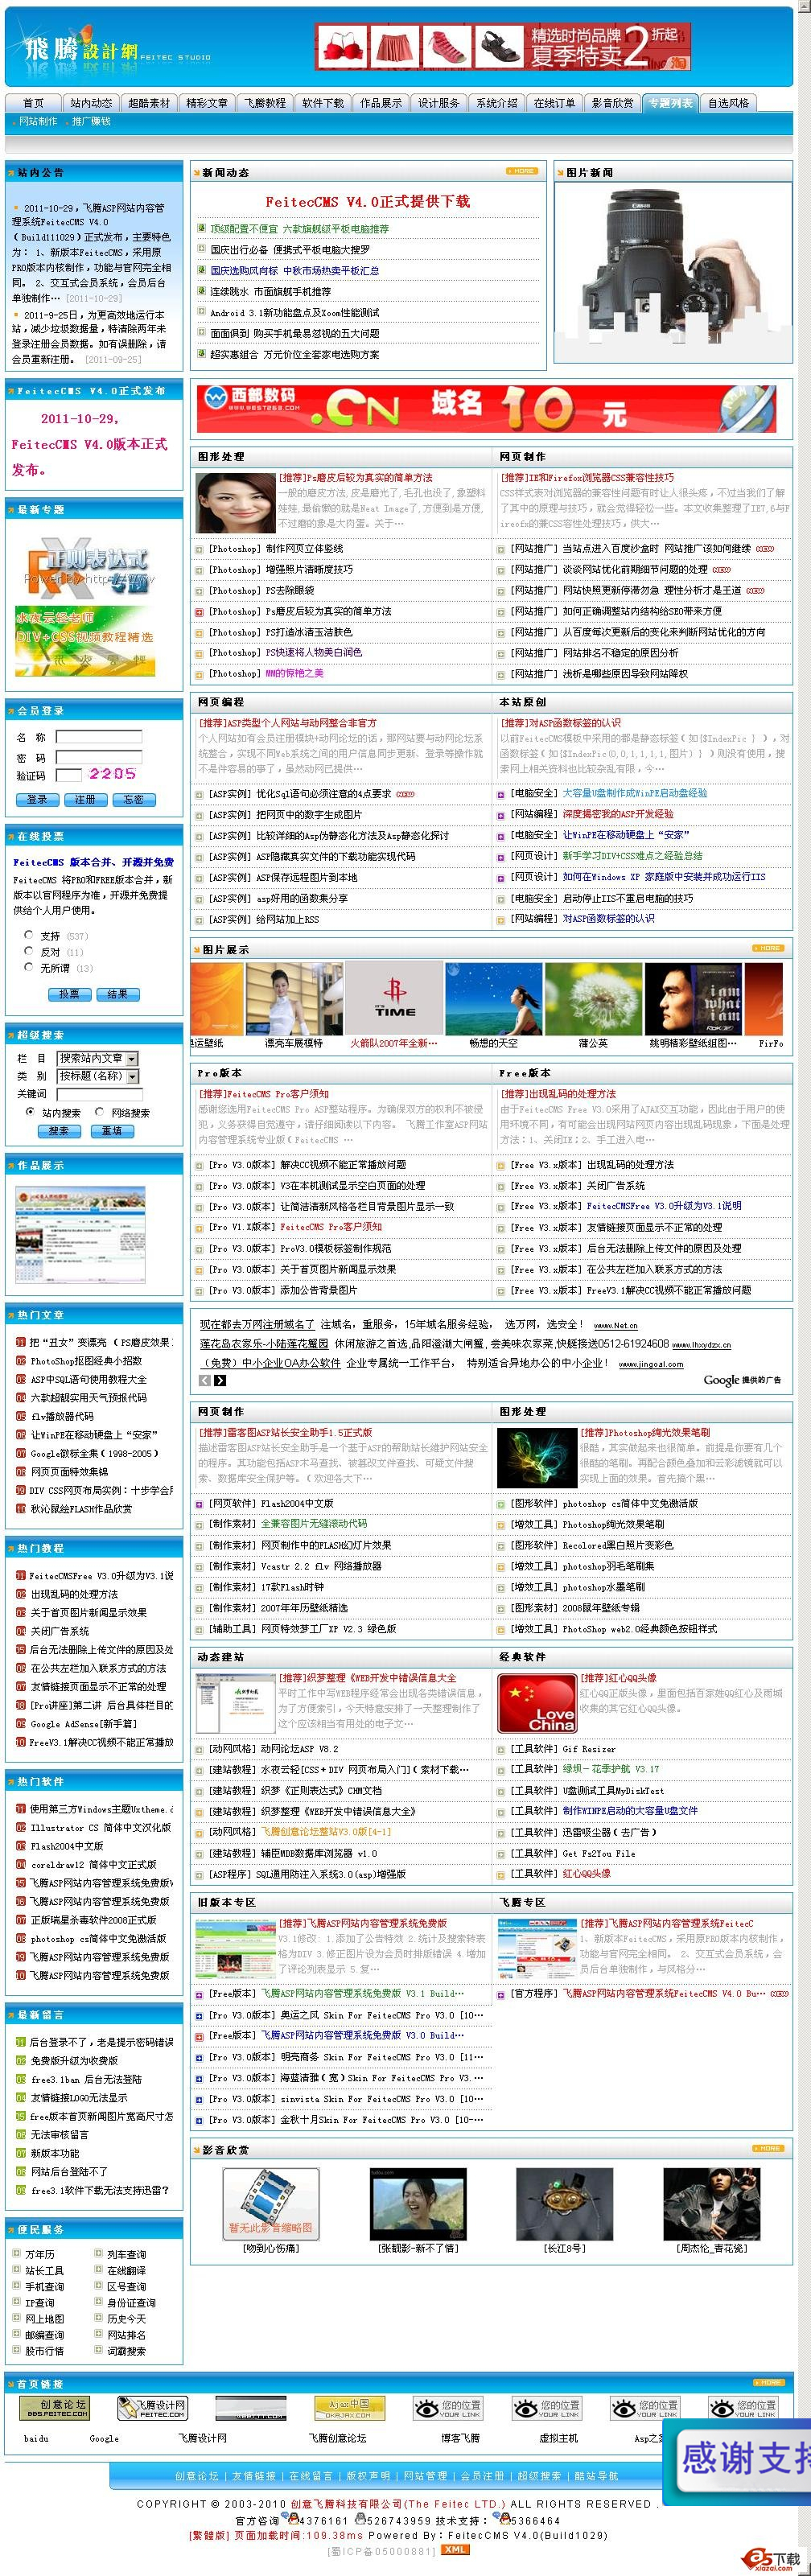Focus the 关键词 keyword input field
Viewport: 811px width, 2576px height.
[x=99, y=1094]
